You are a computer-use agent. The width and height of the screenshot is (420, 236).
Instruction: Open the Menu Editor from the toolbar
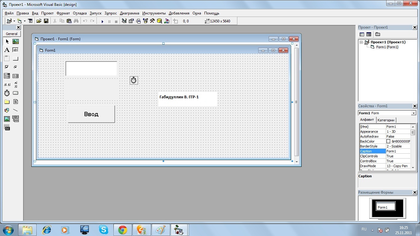pos(30,21)
